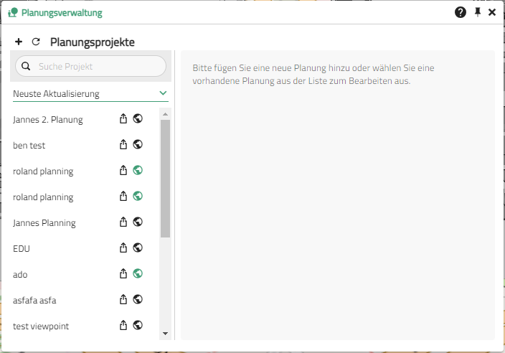Click share icon next to asfafa asfa

click(123, 300)
